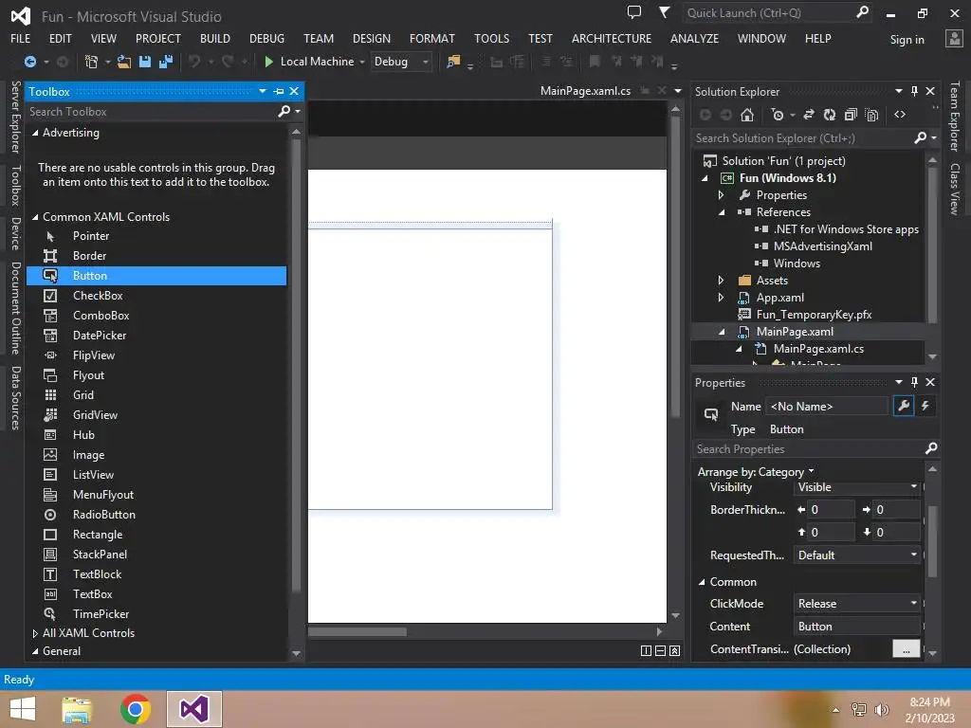Screen dimensions: 971x728
Task: Click the New Project toolbar icon
Action: click(x=91, y=62)
